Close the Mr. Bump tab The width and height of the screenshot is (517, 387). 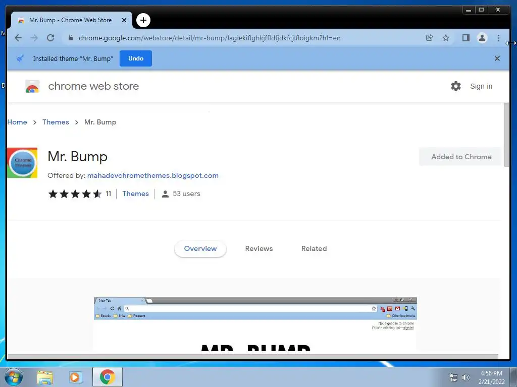coord(124,20)
